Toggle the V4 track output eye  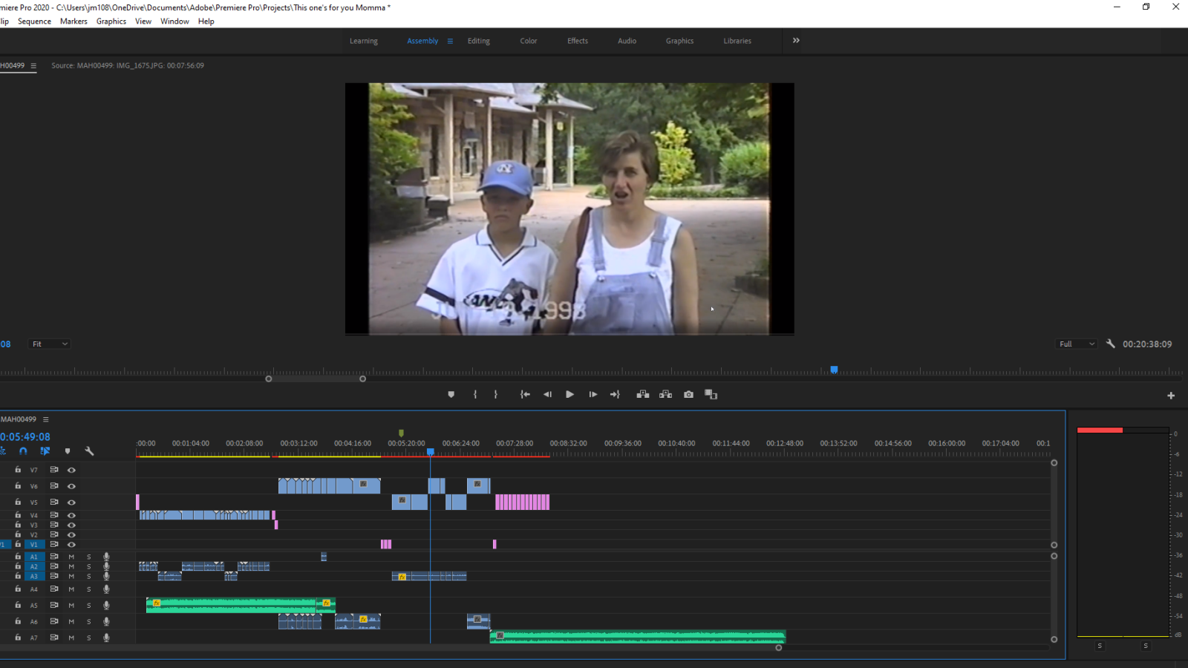point(71,515)
